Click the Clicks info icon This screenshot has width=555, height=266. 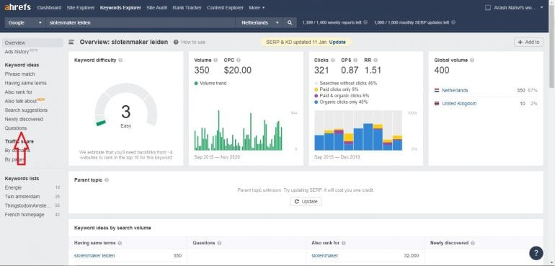pos(333,61)
